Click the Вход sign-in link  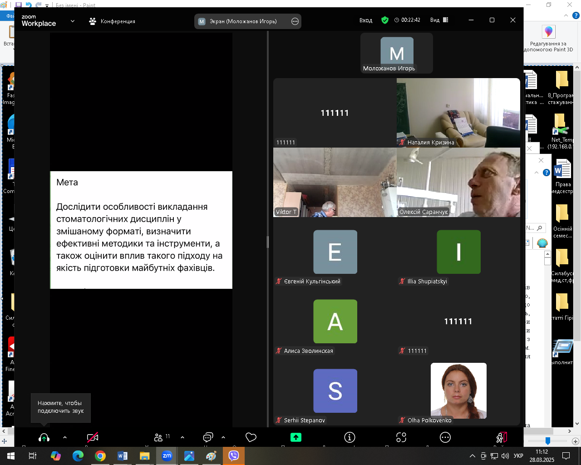click(x=366, y=20)
